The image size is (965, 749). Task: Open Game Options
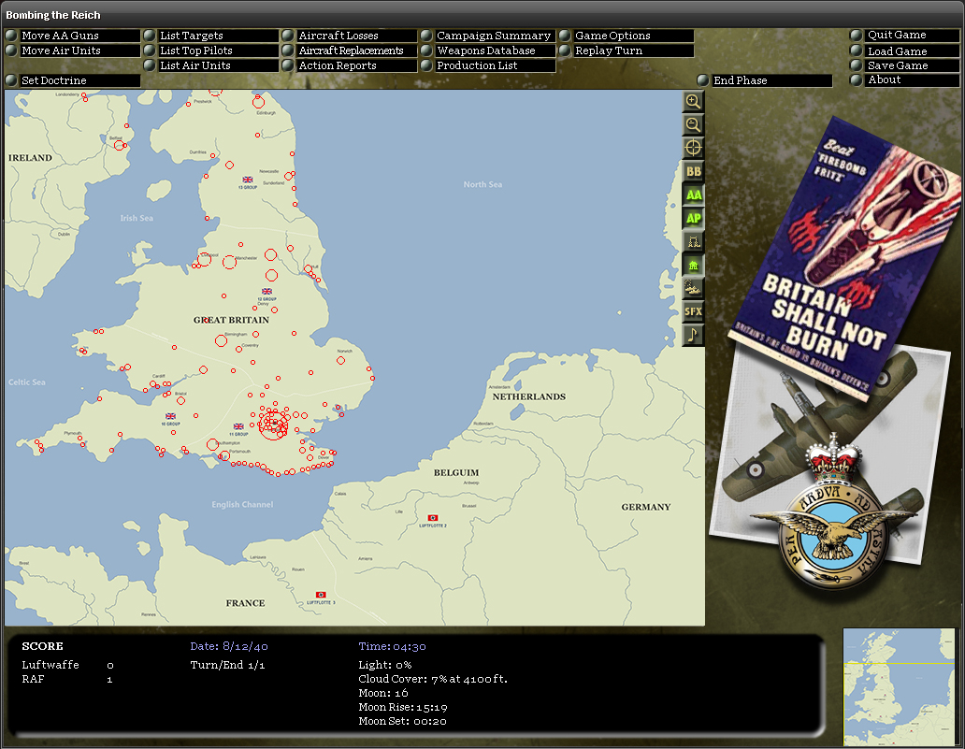(x=627, y=36)
